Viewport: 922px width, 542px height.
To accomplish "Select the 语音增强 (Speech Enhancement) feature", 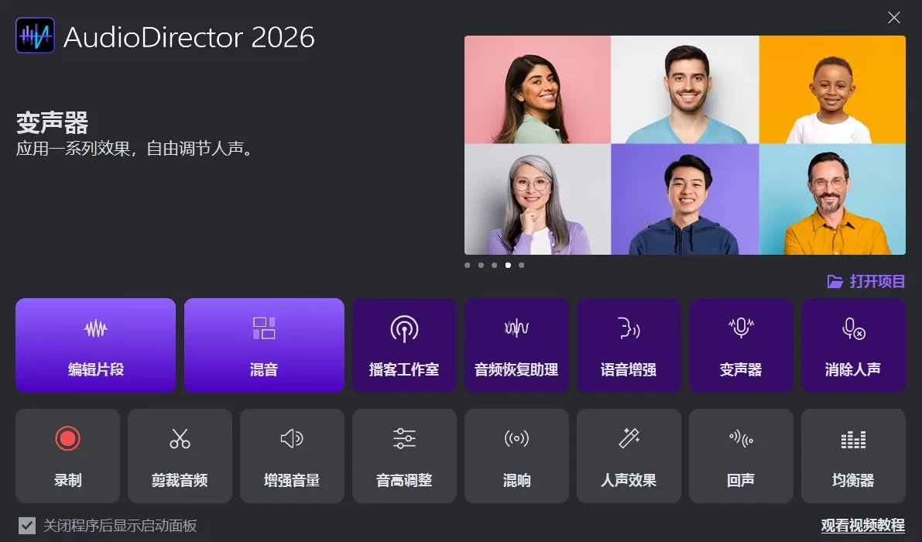I will tap(629, 345).
